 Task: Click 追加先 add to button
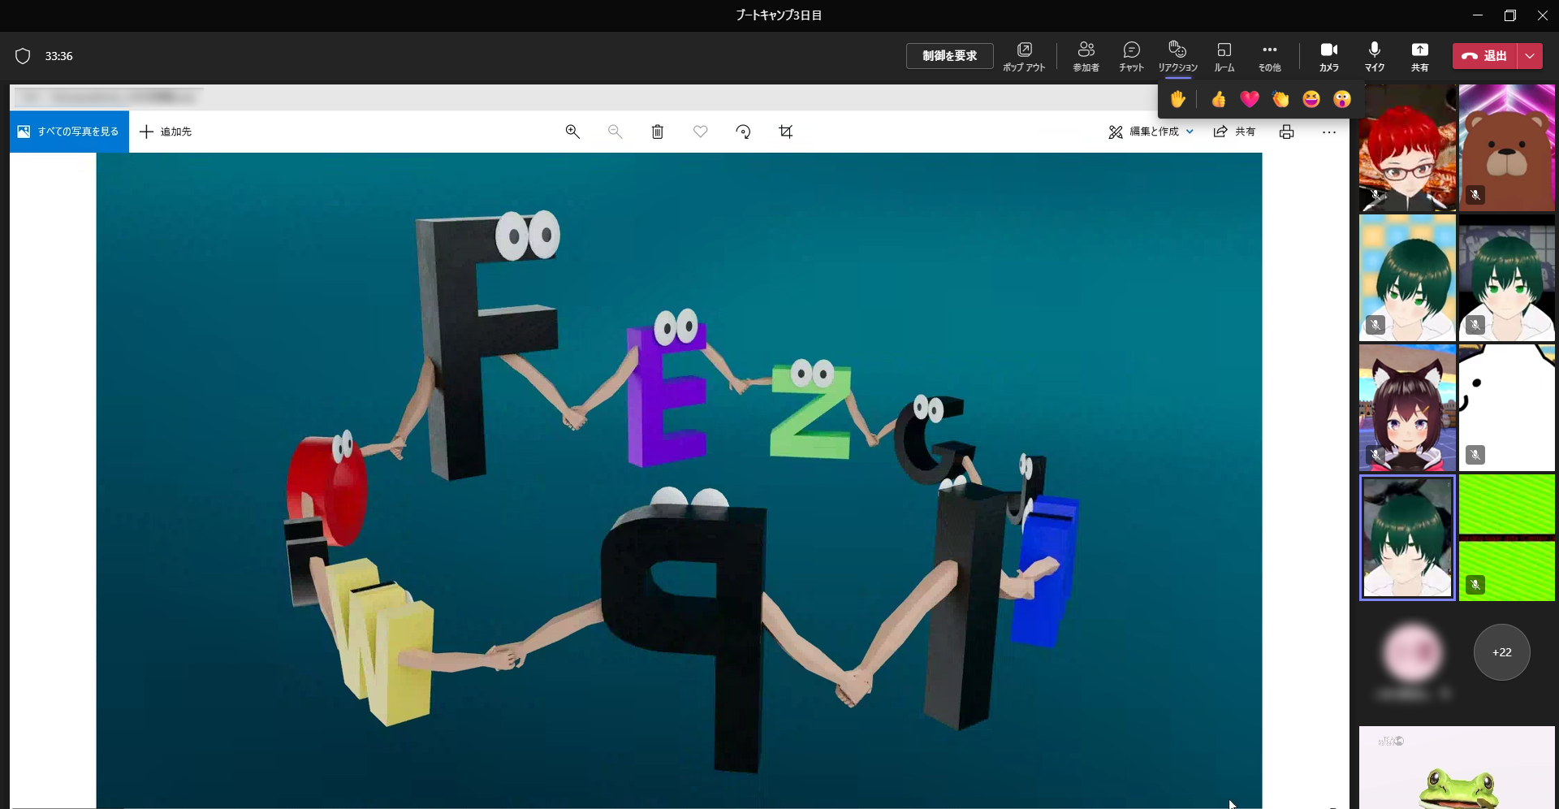(x=166, y=132)
